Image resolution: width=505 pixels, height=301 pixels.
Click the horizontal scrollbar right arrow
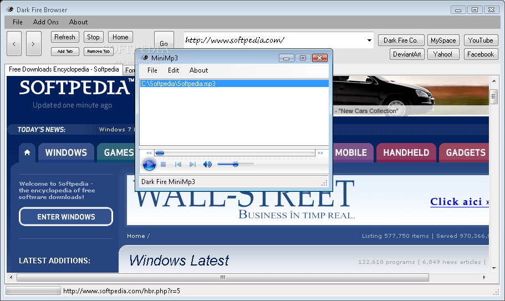point(484,277)
